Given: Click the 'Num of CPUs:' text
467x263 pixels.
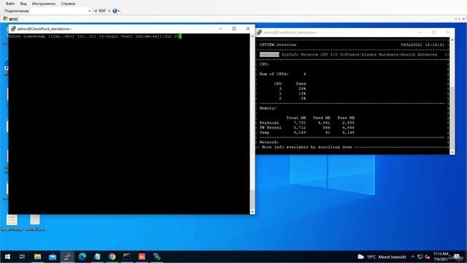Looking at the screenshot, I should point(274,74).
